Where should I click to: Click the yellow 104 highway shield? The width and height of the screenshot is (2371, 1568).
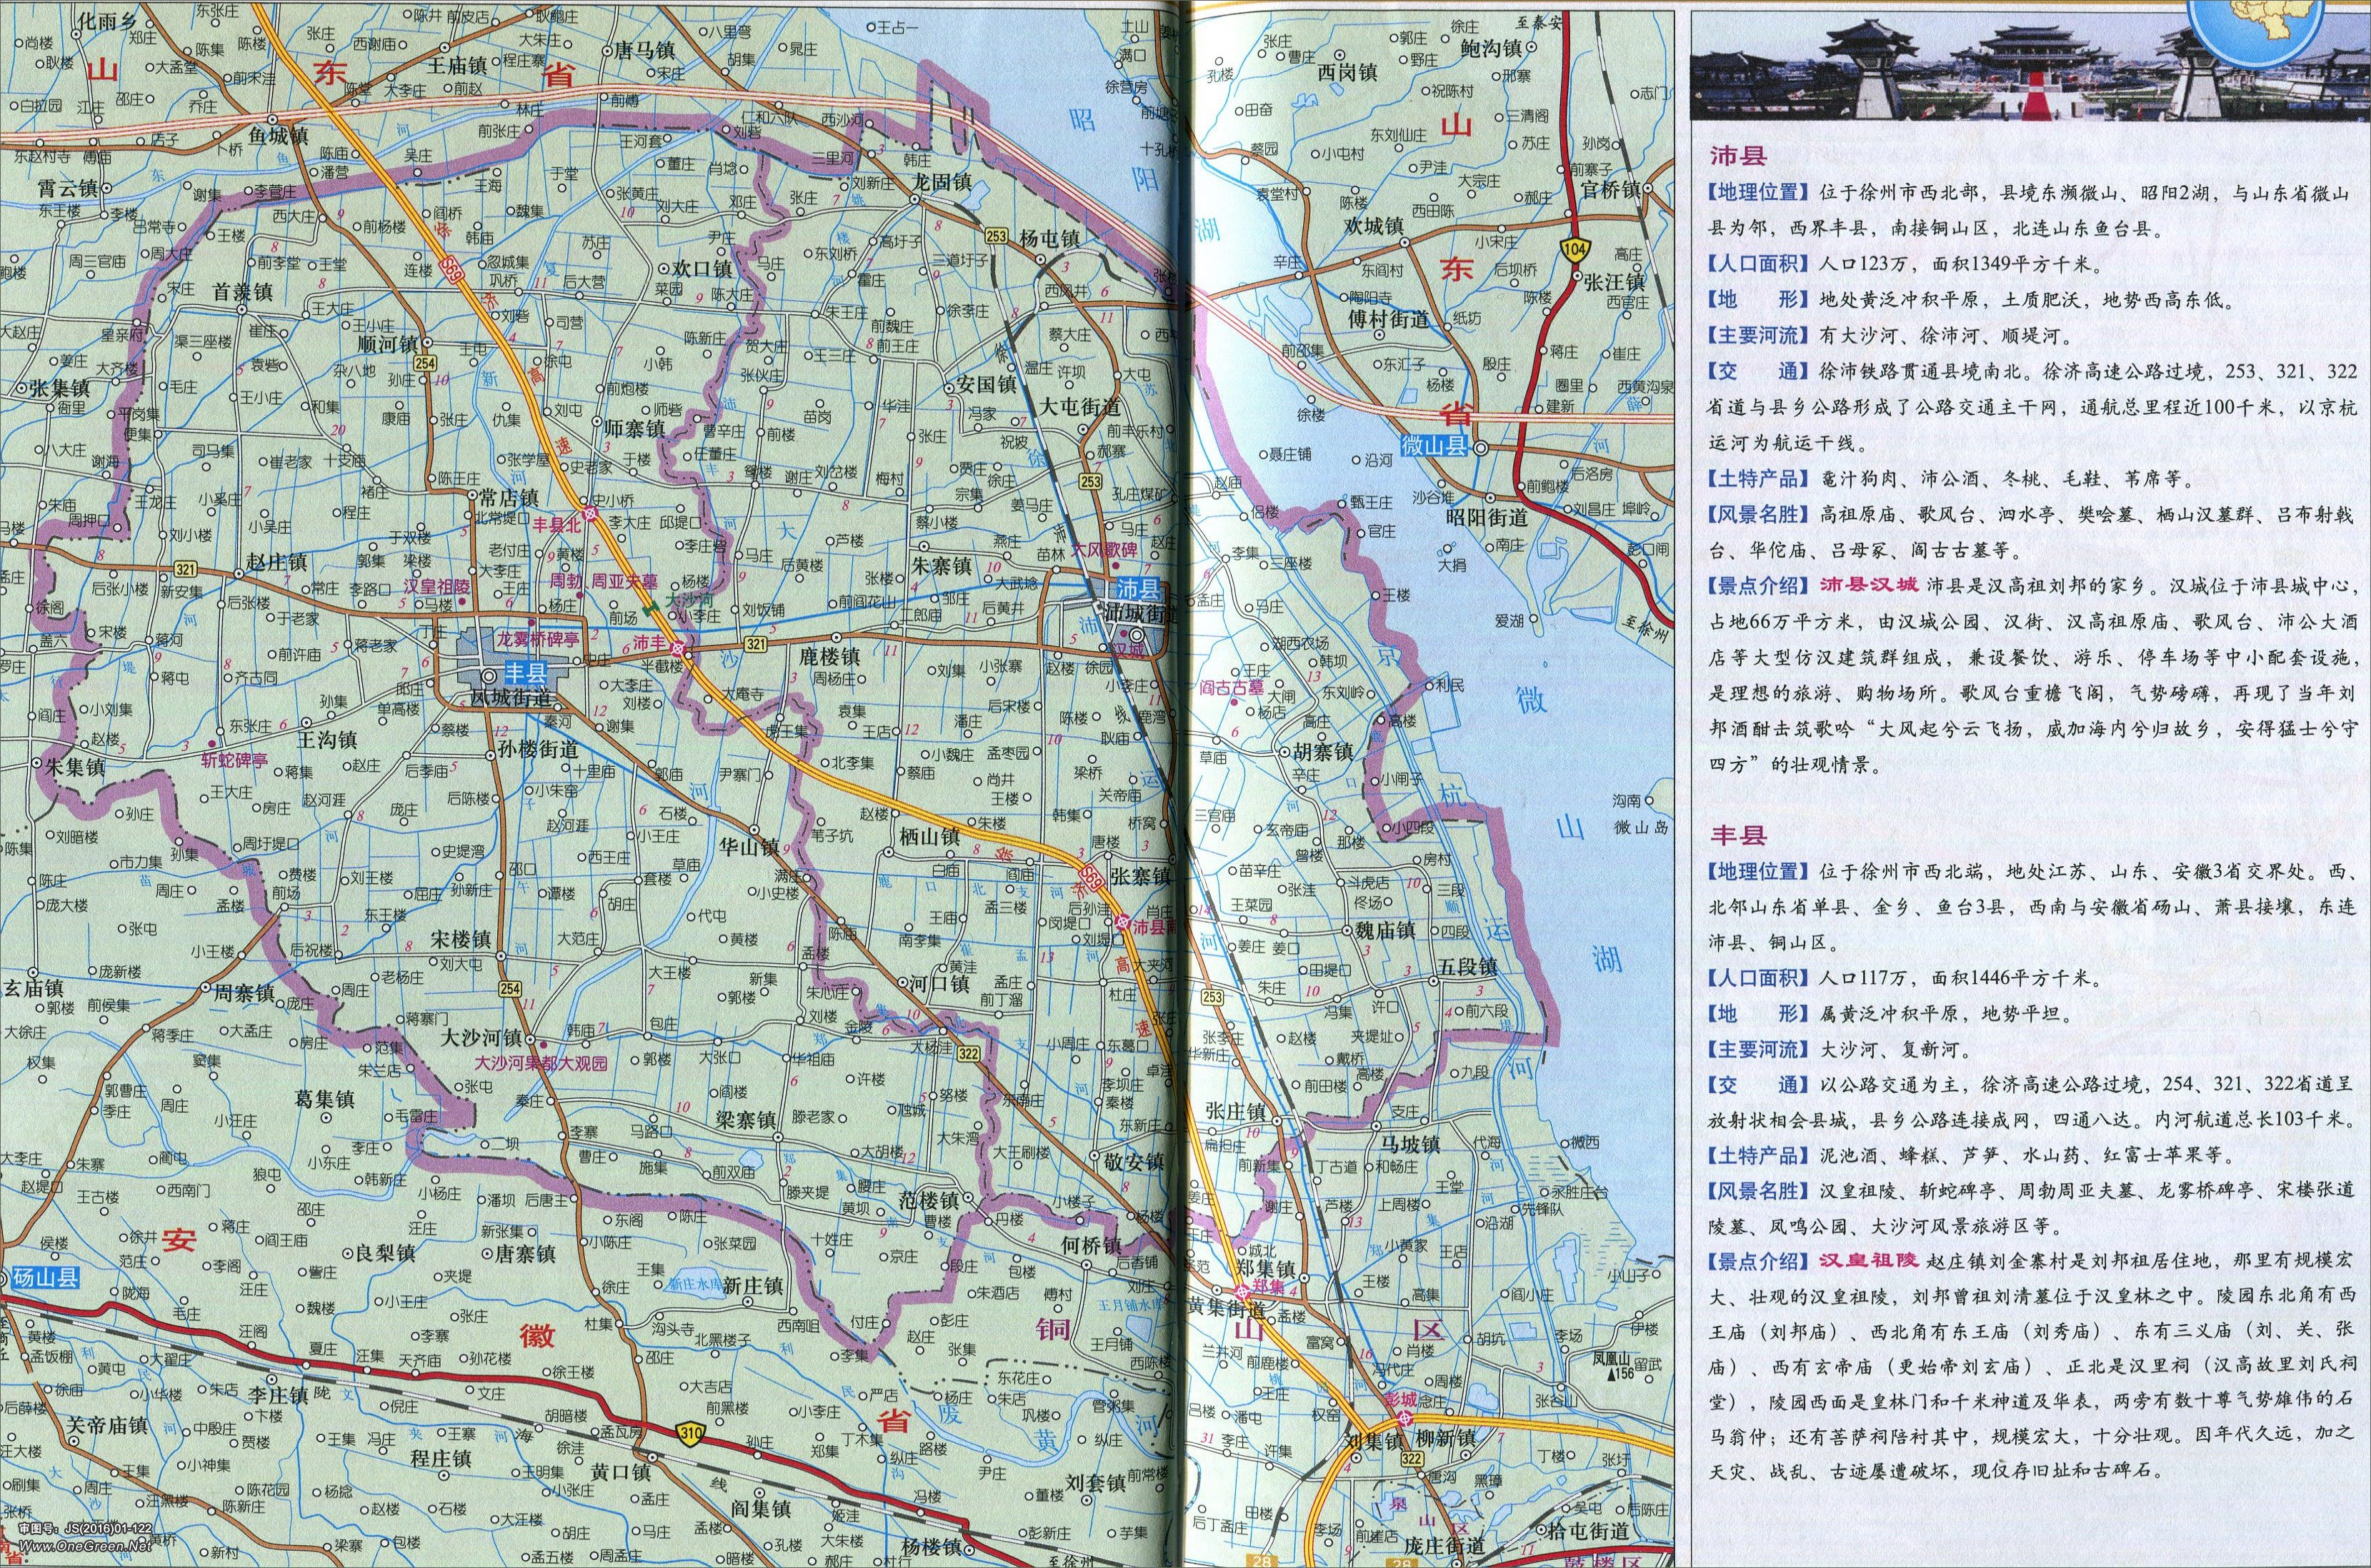pyautogui.click(x=1576, y=250)
